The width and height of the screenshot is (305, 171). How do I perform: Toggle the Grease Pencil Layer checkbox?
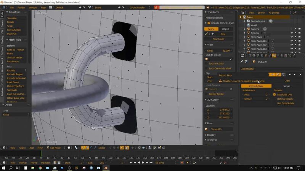pos(209,23)
